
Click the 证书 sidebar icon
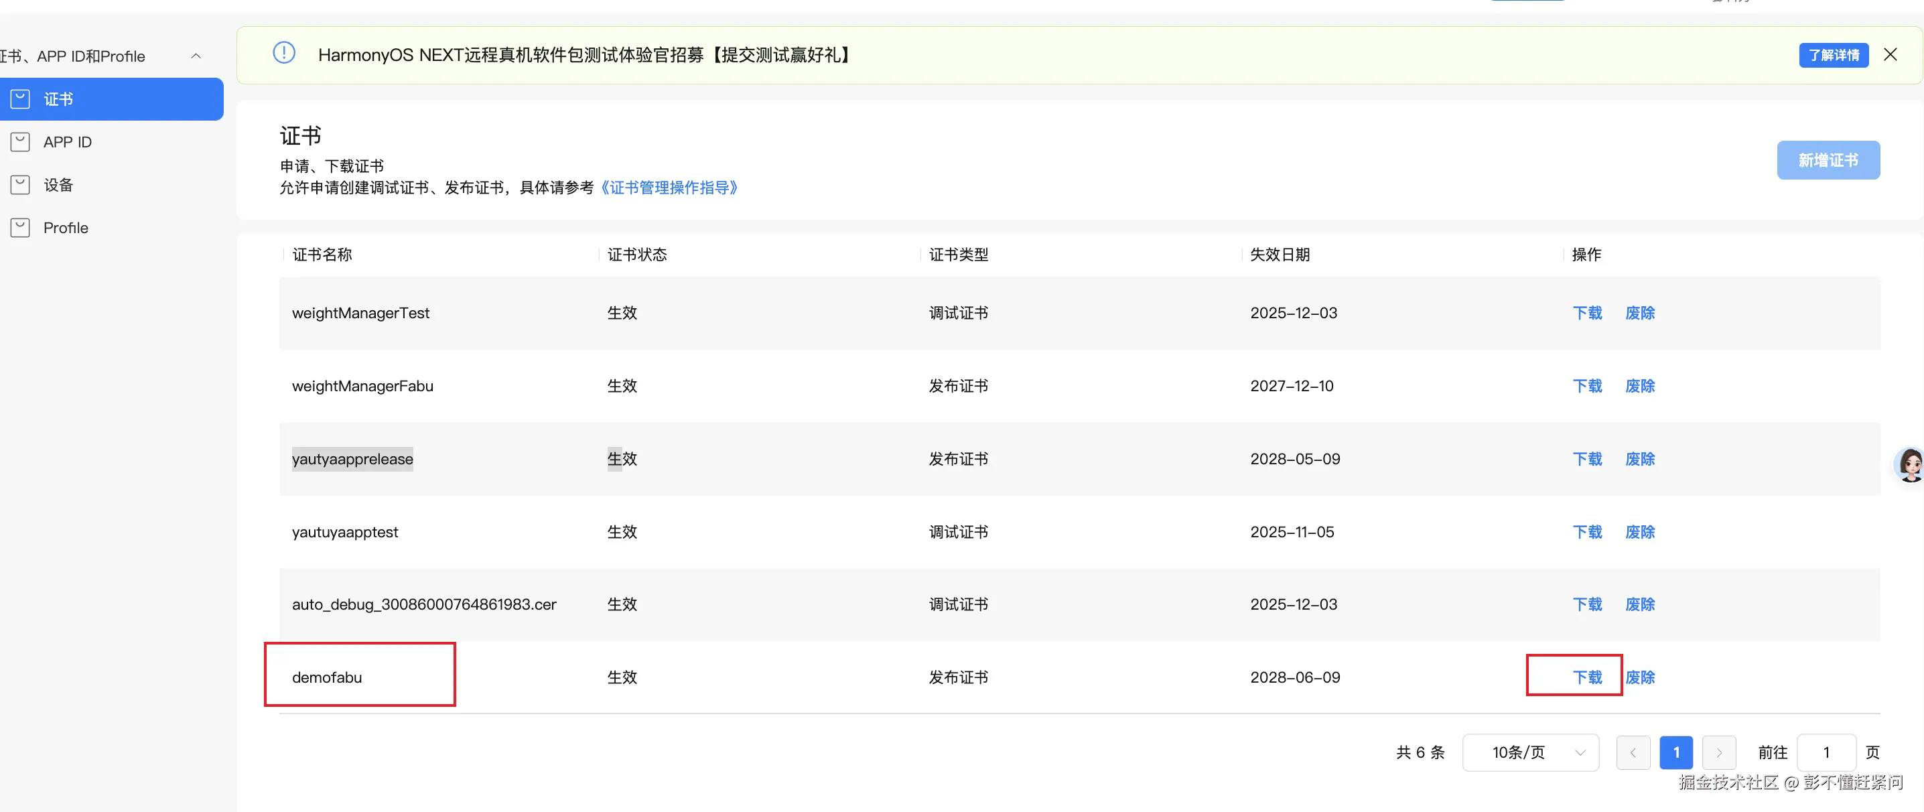pyautogui.click(x=20, y=98)
